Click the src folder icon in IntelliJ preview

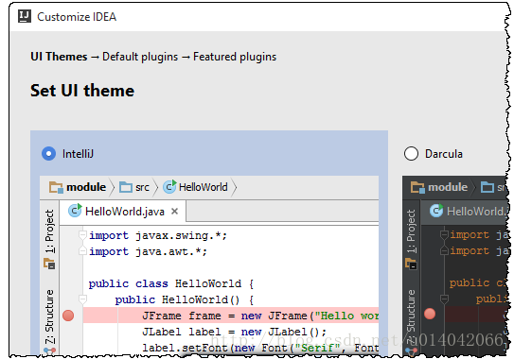125,187
